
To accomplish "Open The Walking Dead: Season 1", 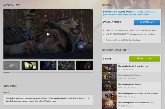I will pyautogui.click(x=130, y=75).
